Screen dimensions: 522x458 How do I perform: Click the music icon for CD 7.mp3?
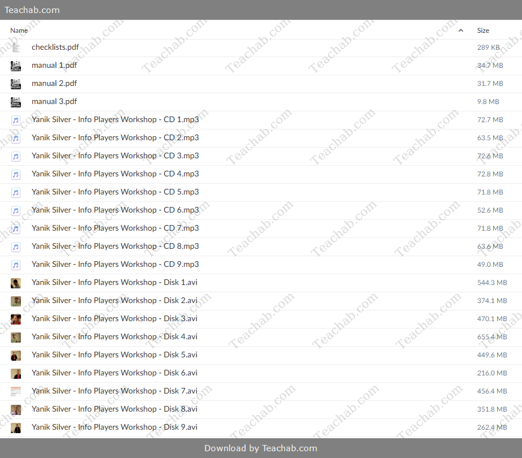[16, 228]
